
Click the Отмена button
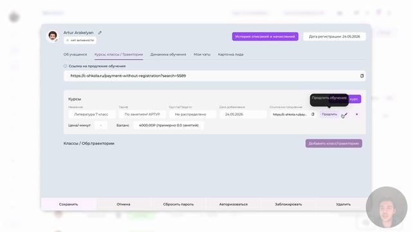pos(124,204)
